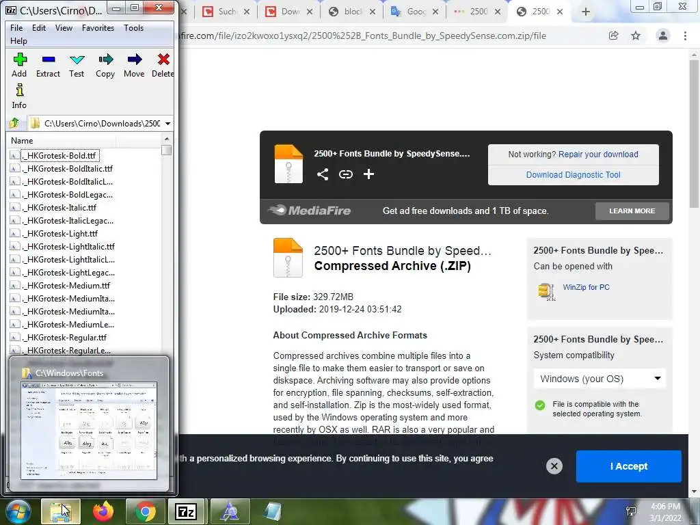Go up one folder level in 7-Zip

[x=14, y=123]
